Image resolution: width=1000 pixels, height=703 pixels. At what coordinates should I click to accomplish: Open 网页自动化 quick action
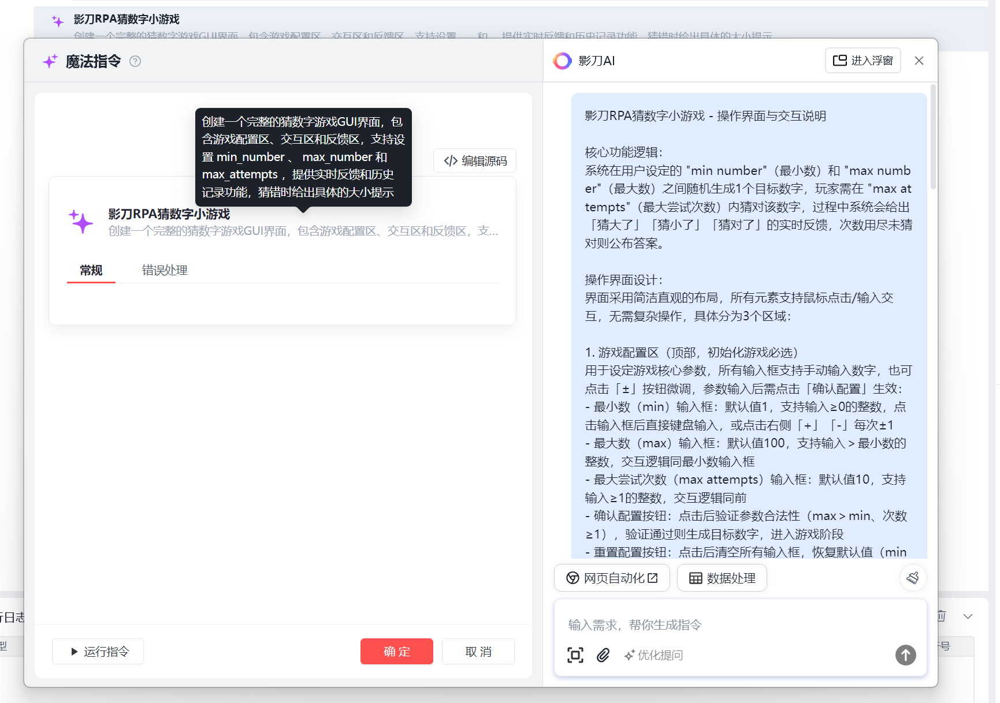click(612, 578)
